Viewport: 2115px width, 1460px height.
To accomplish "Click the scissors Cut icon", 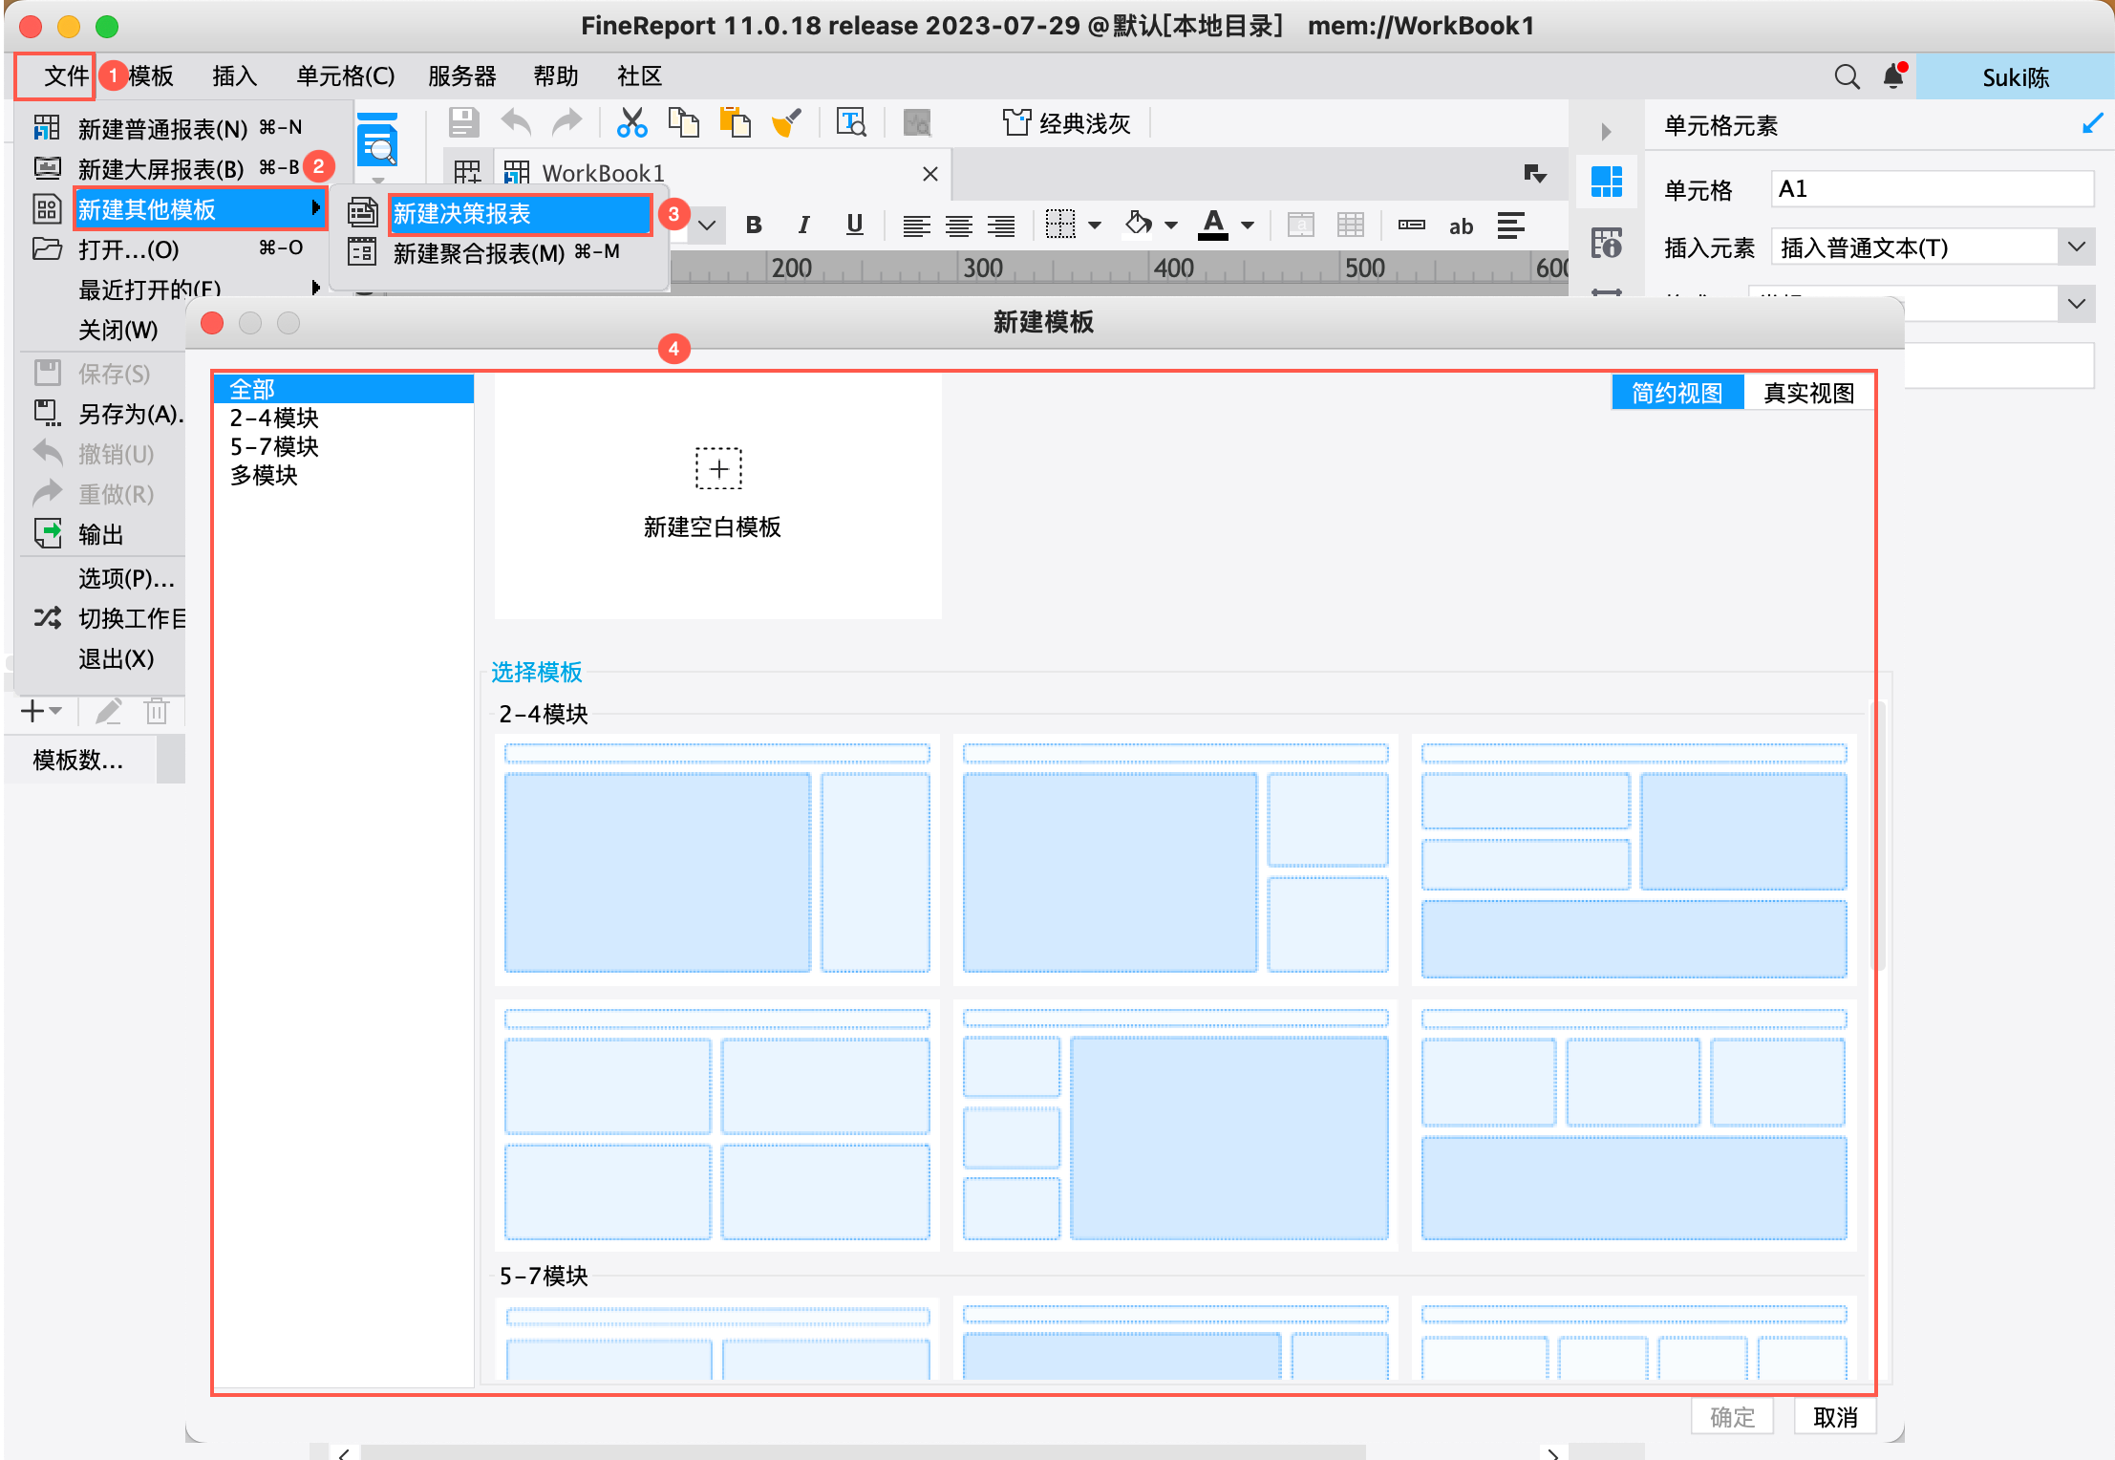I will (631, 123).
